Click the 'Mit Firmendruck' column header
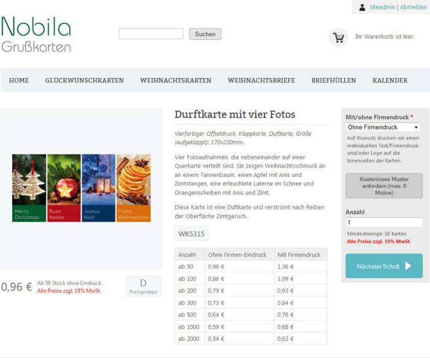 300,255
